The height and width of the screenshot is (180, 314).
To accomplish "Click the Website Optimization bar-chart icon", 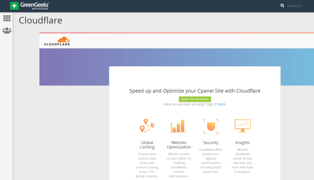I will click(x=179, y=126).
